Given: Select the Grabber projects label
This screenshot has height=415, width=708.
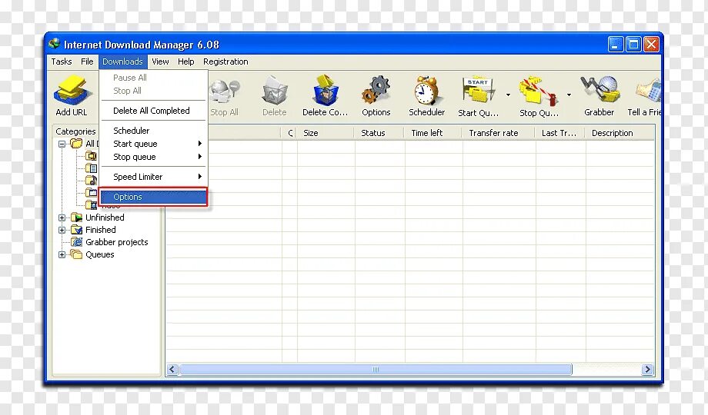Looking at the screenshot, I should [x=116, y=242].
